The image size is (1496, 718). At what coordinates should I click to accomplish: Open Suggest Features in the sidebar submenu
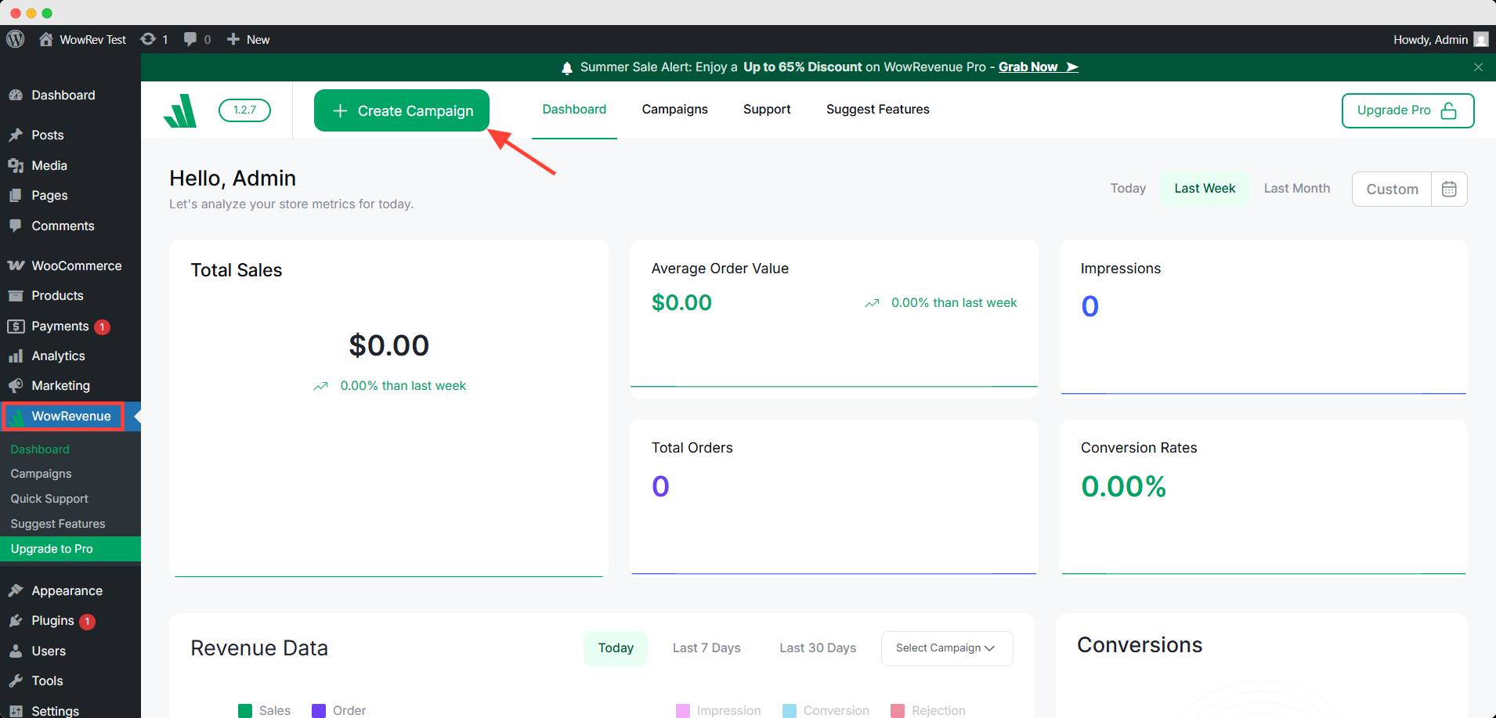pos(58,524)
